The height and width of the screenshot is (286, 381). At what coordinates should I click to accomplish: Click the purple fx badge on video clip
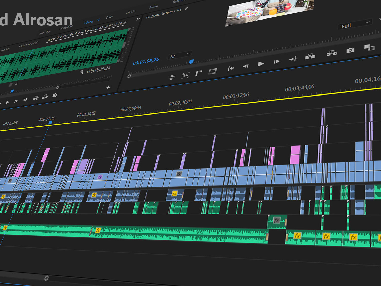100,177
